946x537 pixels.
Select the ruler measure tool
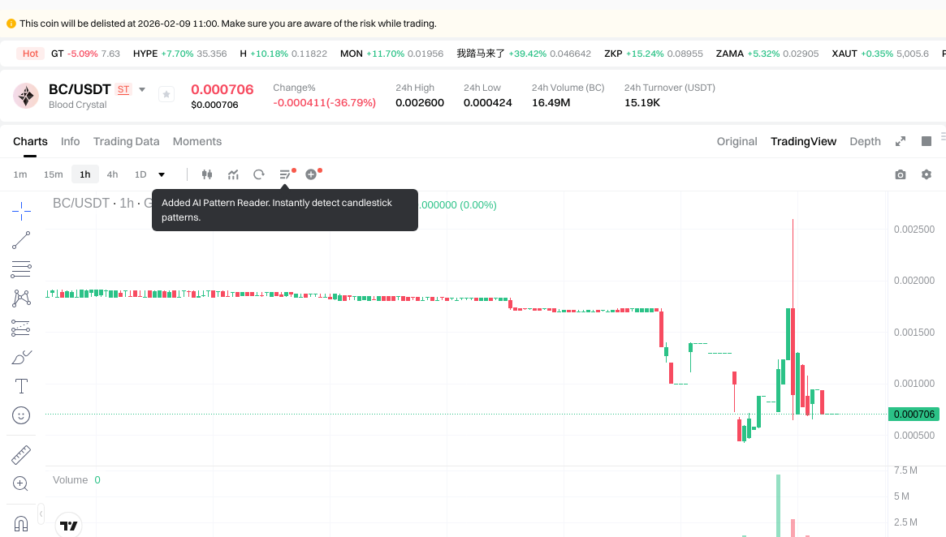21,454
